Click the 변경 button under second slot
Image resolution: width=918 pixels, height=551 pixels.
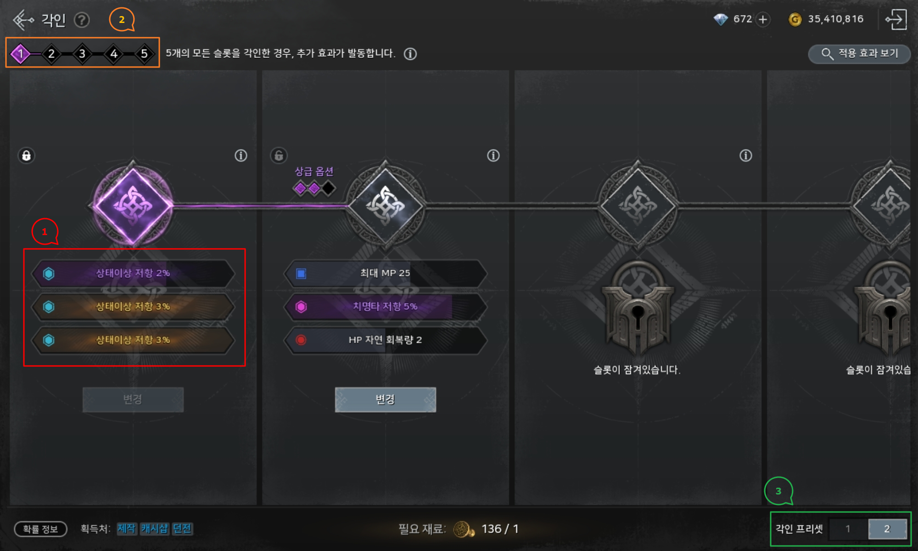[385, 399]
